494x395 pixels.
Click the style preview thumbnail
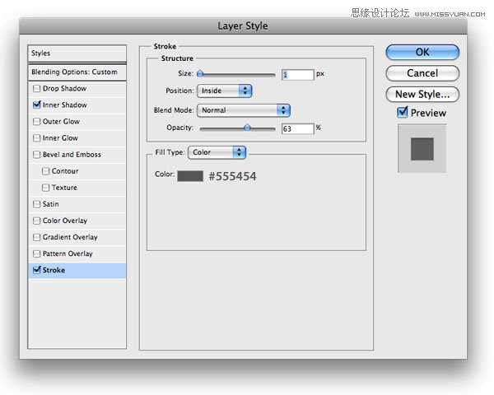pyautogui.click(x=422, y=149)
